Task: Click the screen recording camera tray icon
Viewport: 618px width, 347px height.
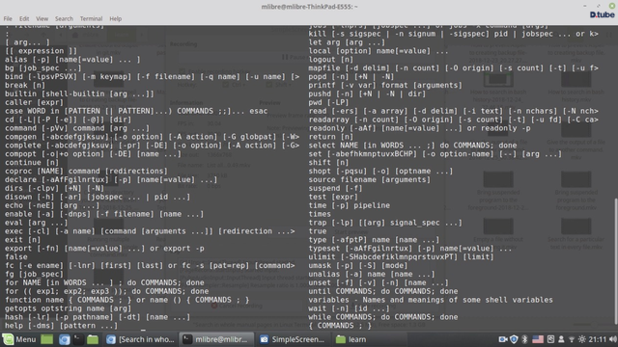Action: [x=503, y=339]
